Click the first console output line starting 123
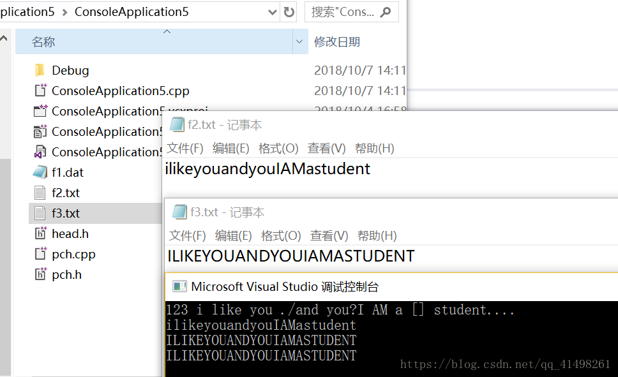 point(340,309)
